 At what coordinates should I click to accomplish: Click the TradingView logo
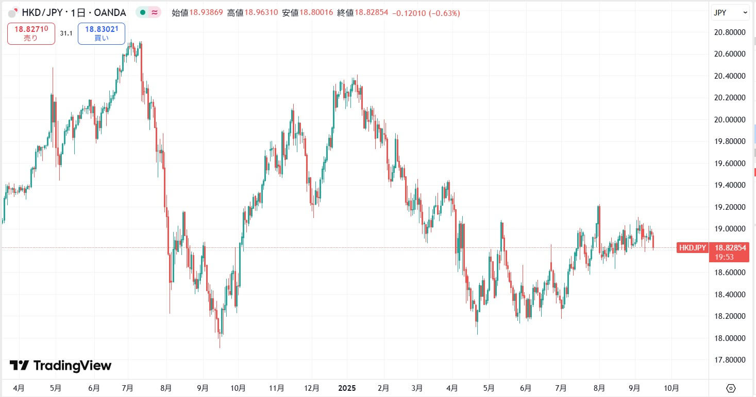(60, 366)
